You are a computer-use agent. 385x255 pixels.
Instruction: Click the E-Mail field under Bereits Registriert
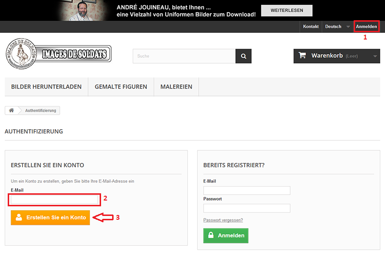(246, 190)
